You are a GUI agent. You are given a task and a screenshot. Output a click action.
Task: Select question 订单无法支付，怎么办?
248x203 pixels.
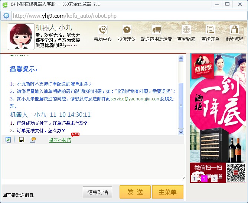click(41, 130)
